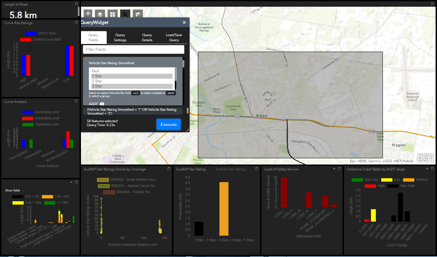437x257 pixels.
Task: Click the red High legend swatch
Action: tap(370, 186)
